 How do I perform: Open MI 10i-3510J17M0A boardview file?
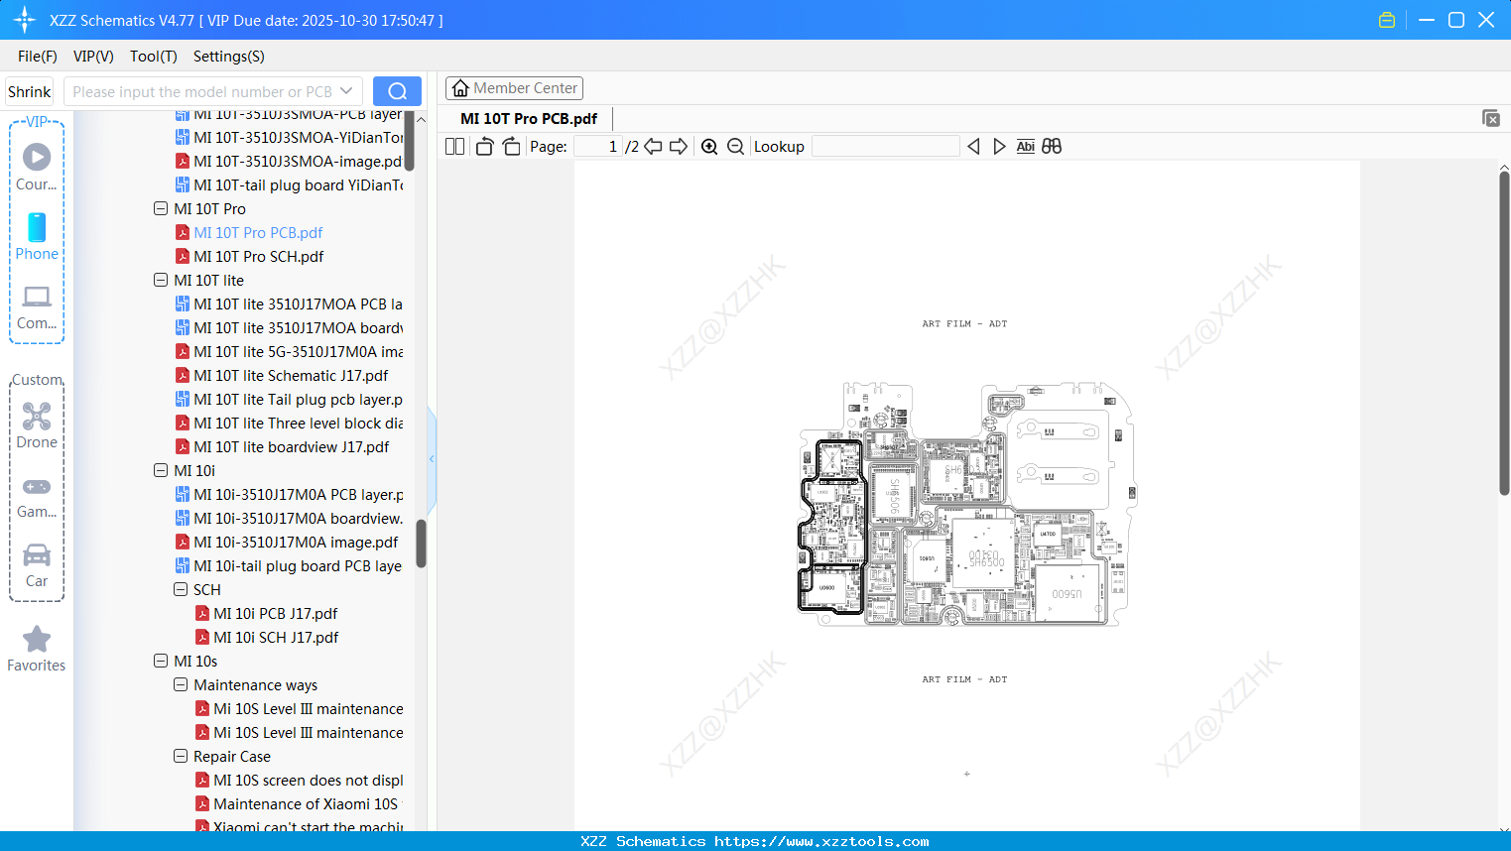pyautogui.click(x=298, y=518)
